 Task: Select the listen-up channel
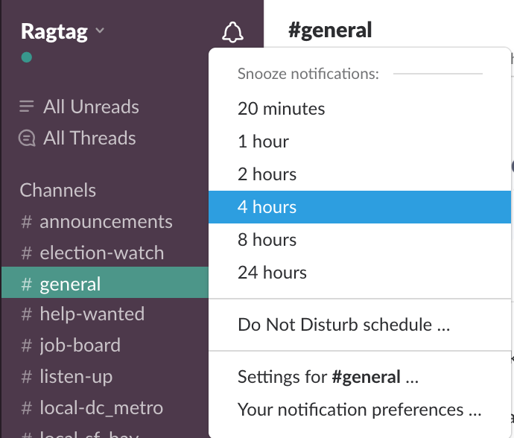(x=76, y=376)
